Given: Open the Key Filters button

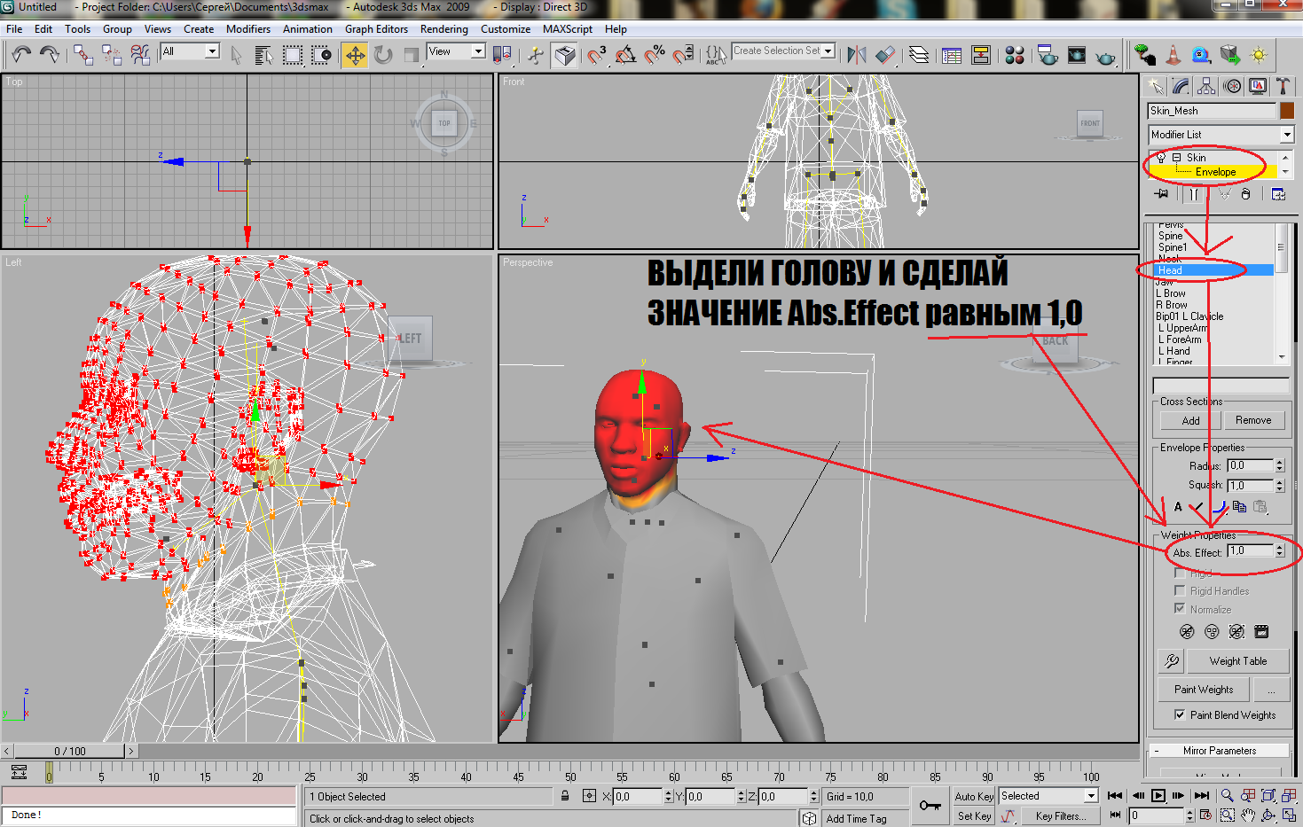Looking at the screenshot, I should pyautogui.click(x=1060, y=816).
